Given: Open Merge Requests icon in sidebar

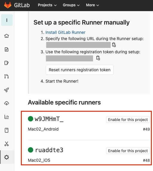Looking at the screenshot, I should point(7,76).
